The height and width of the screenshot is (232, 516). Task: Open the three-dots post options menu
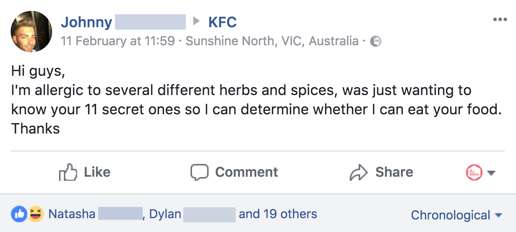500,20
